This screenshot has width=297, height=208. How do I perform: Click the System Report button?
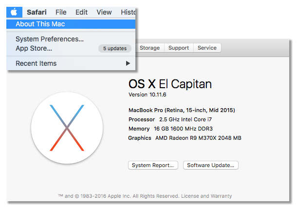click(153, 165)
